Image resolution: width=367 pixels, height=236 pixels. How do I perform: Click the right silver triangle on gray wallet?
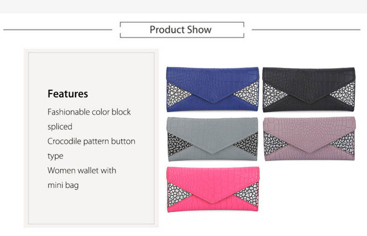pos(249,143)
